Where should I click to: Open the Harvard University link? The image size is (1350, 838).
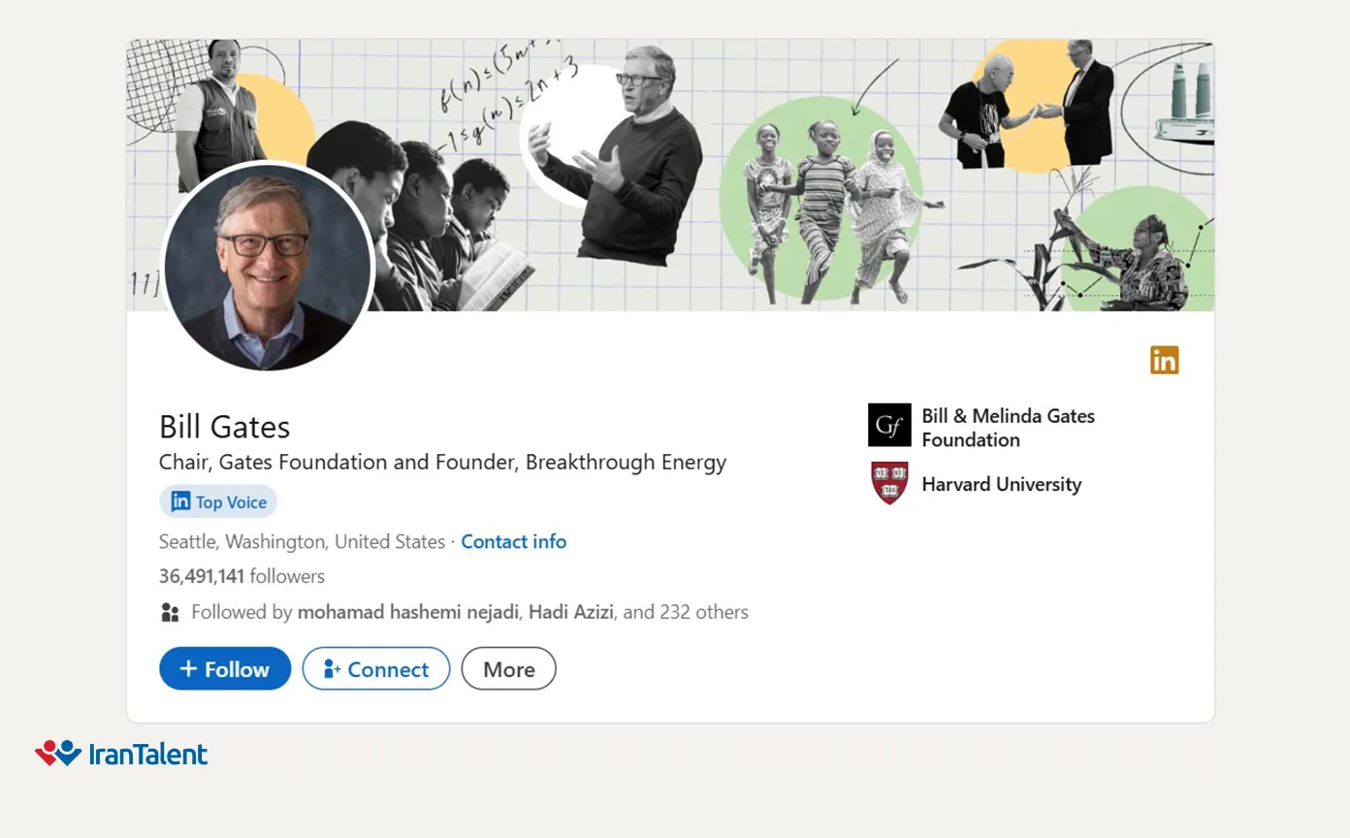(x=1001, y=484)
